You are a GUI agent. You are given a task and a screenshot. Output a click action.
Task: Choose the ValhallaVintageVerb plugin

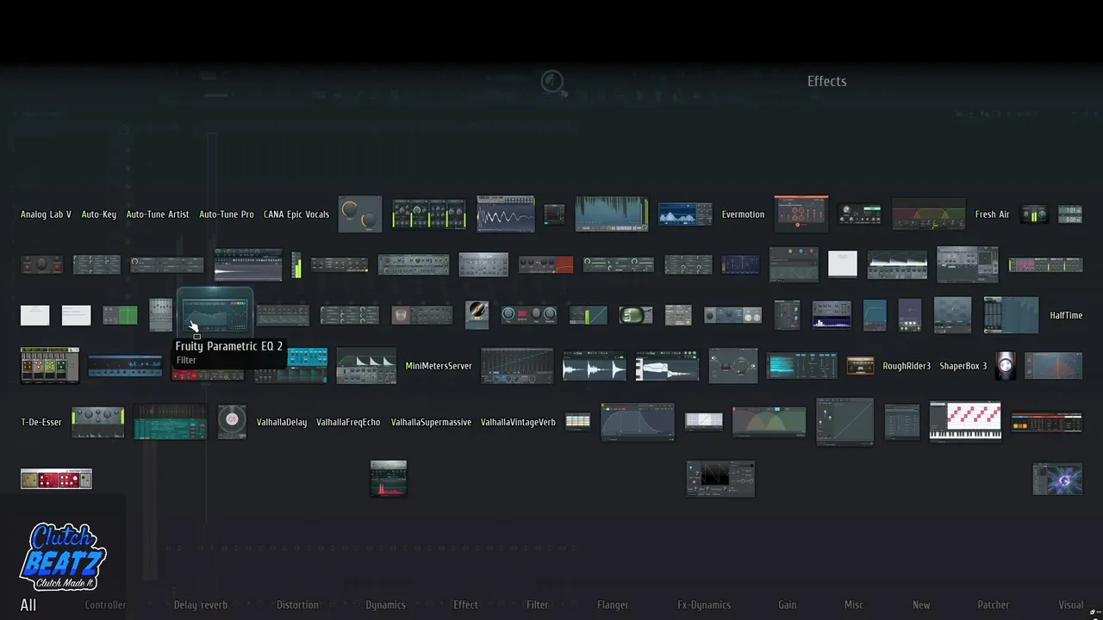(x=518, y=423)
